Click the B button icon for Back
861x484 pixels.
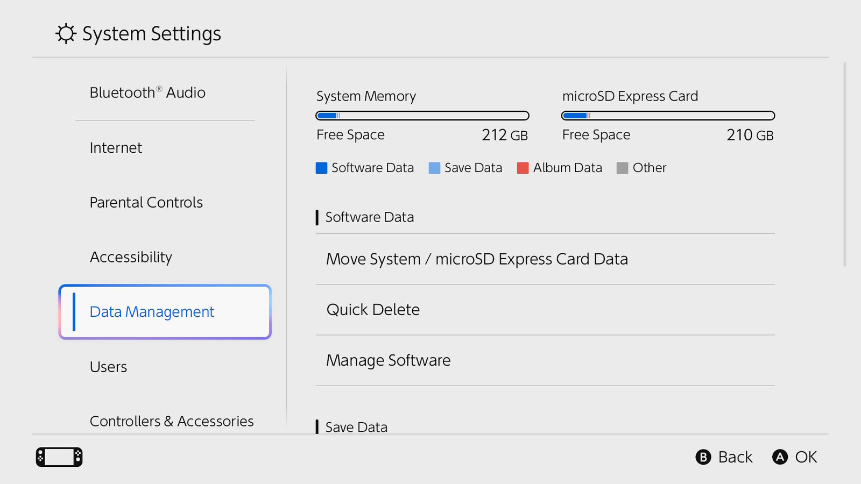click(703, 457)
